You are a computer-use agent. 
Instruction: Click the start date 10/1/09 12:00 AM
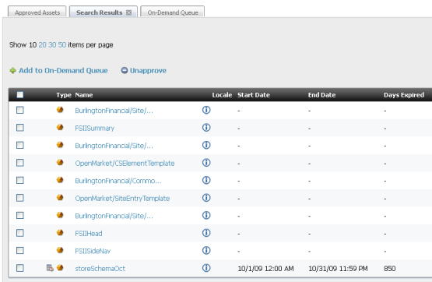tap(265, 269)
